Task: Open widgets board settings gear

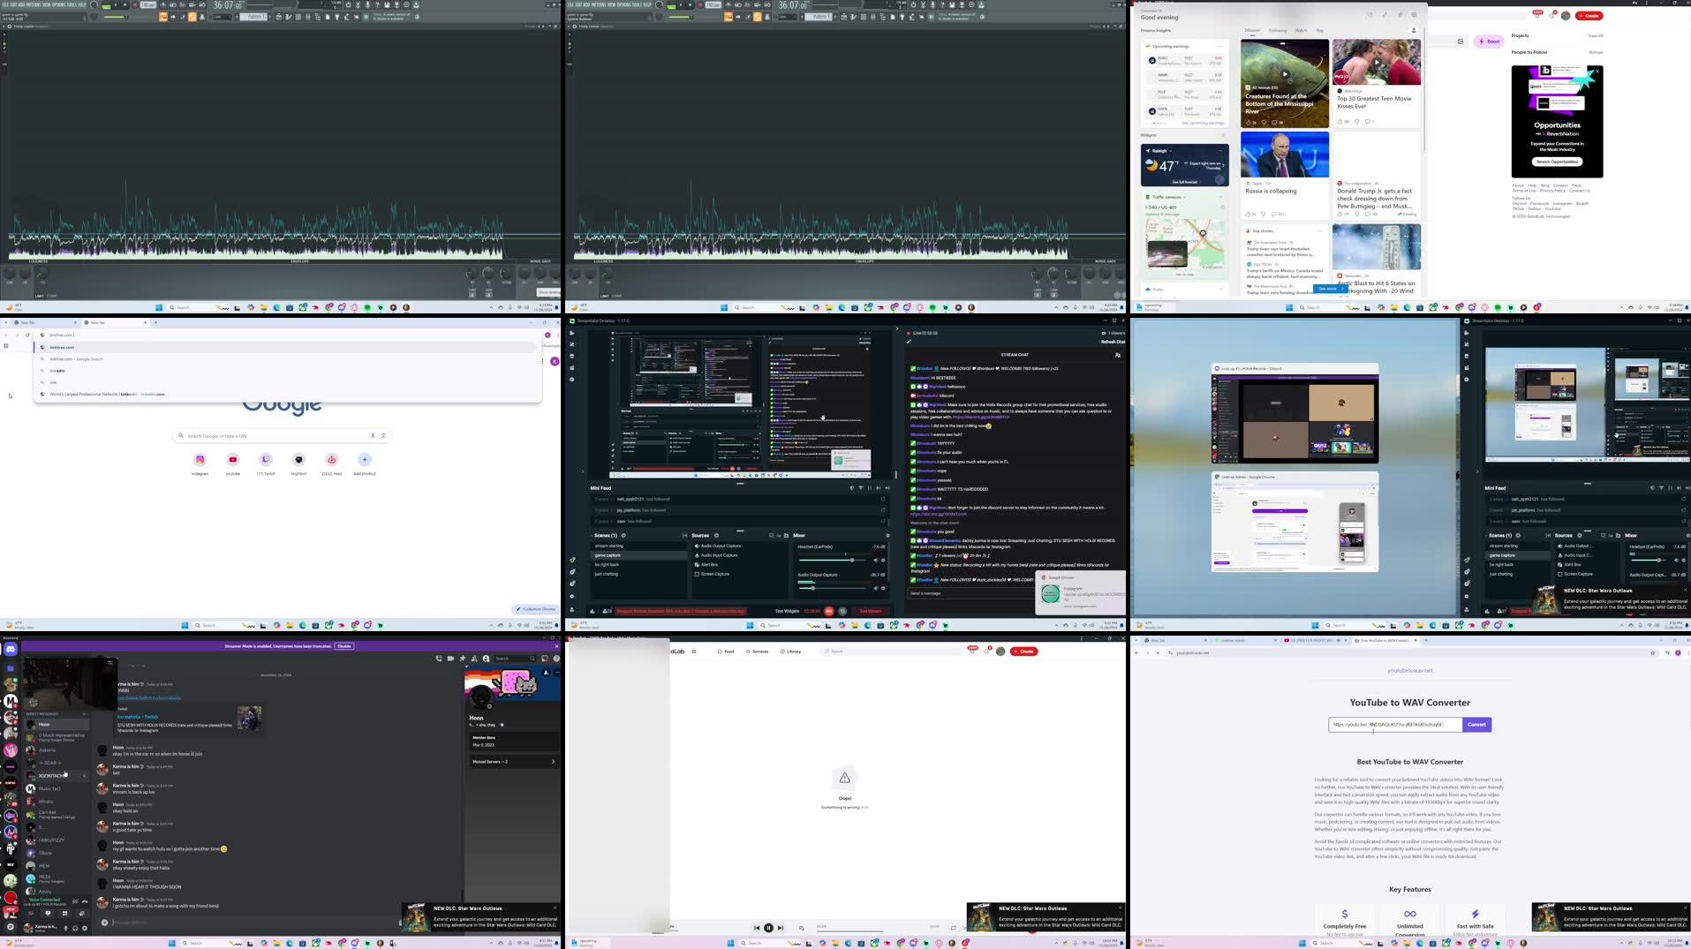Action: point(1414,14)
